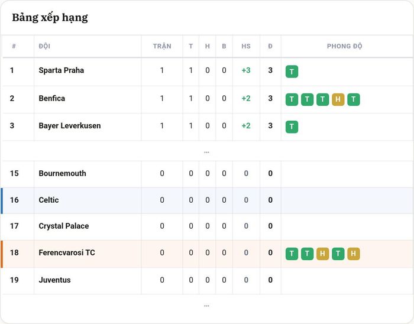Open the Celtic team link

click(48, 200)
